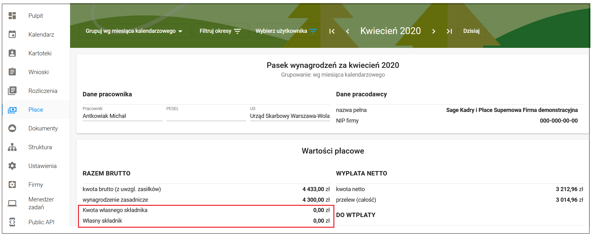592x238 pixels.
Task: Click the przelew (całość) value 3 014,96 zł
Action: 569,200
